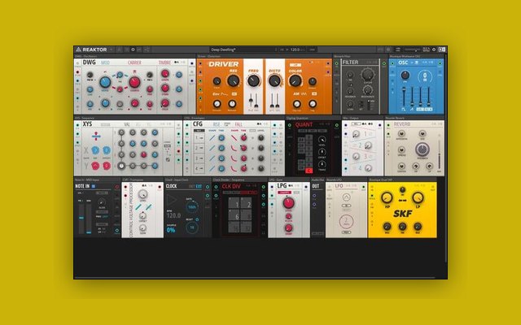The width and height of the screenshot is (521, 325).
Task: Adjust the master level slider in header
Action: pyautogui.click(x=413, y=50)
